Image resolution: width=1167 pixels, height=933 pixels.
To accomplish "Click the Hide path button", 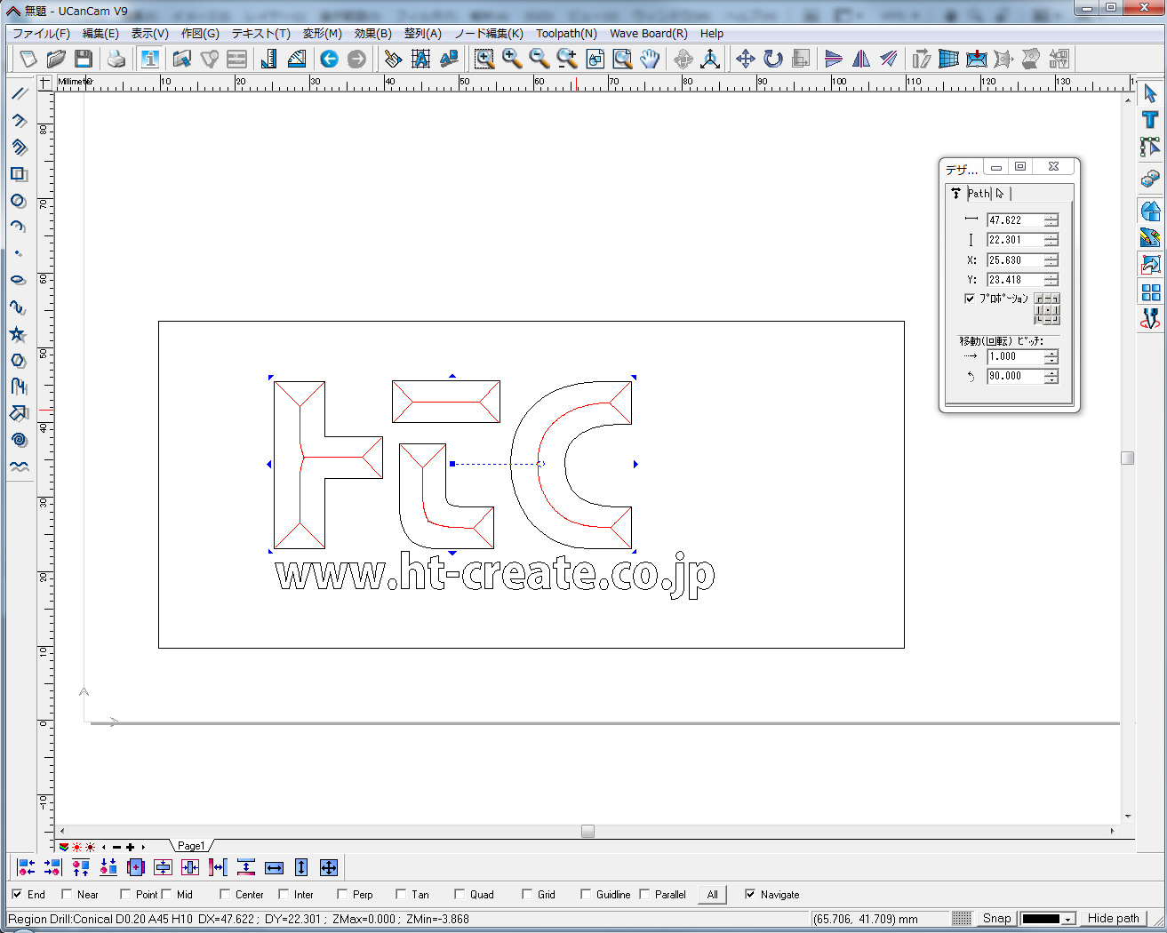I will tap(1113, 918).
